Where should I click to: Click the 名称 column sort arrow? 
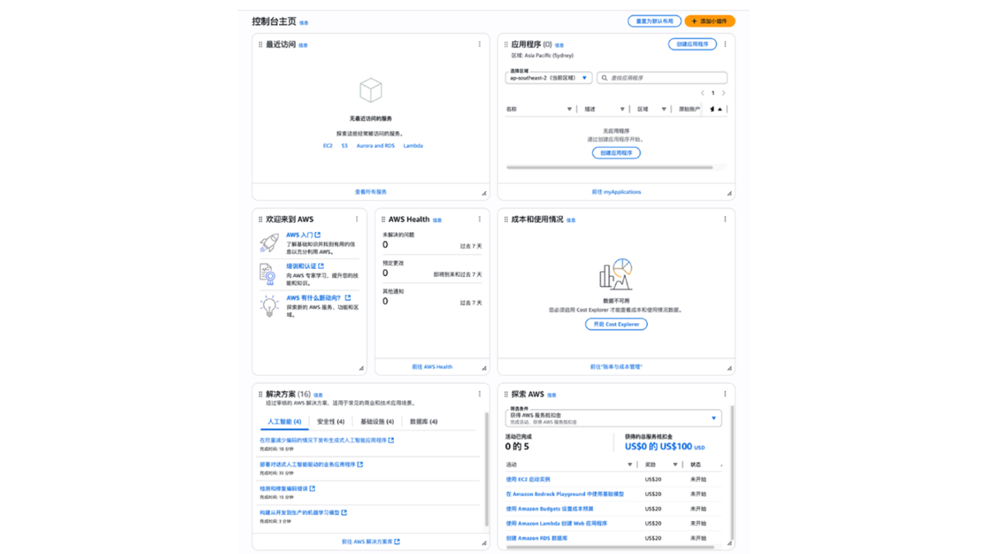(570, 109)
